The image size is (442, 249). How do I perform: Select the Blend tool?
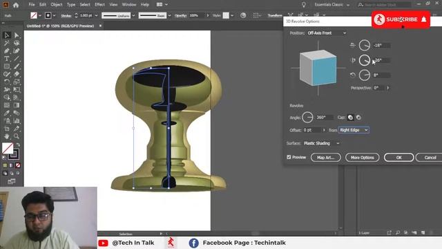coord(17,113)
